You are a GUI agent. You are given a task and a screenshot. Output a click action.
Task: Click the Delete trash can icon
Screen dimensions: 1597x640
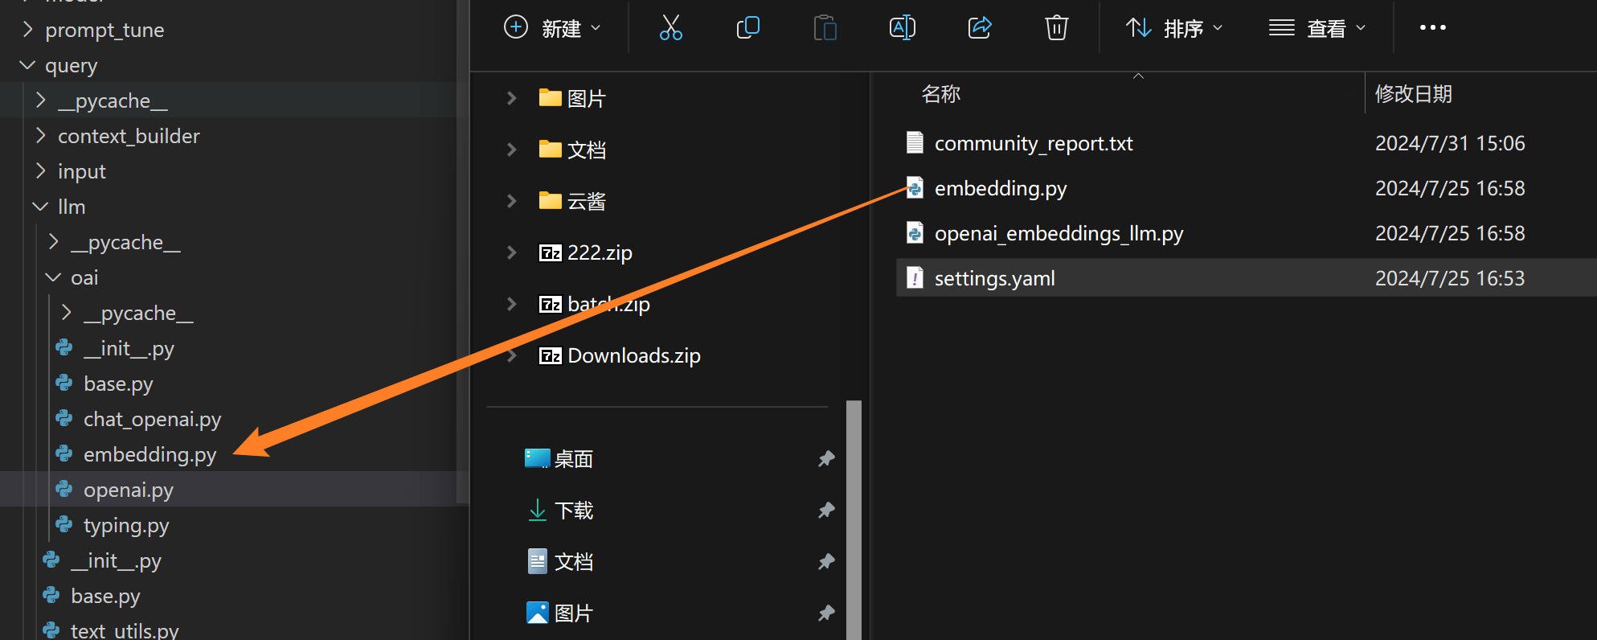1056,27
